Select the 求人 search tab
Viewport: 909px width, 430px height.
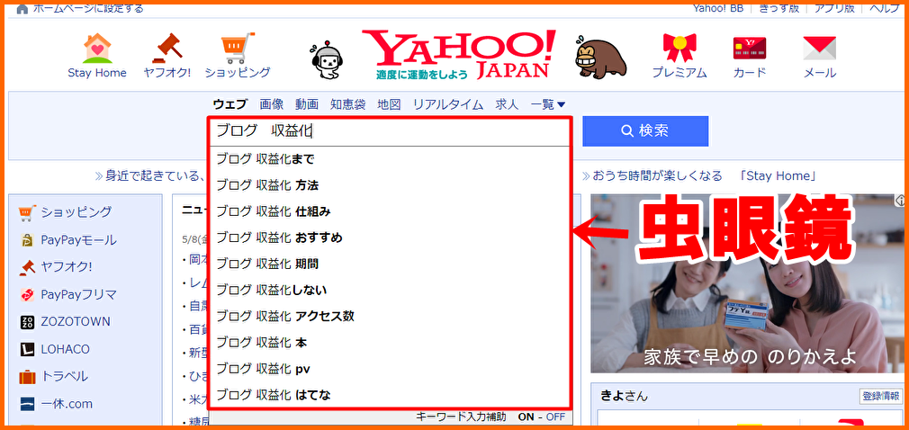point(507,105)
